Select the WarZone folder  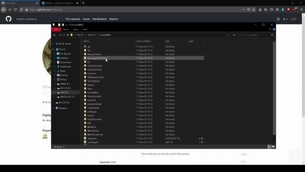click(x=143, y=127)
